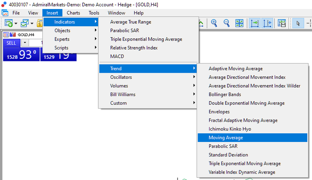The width and height of the screenshot is (312, 180).
Task: Select Variable Index Dynamic Average
Action: (x=253, y=172)
